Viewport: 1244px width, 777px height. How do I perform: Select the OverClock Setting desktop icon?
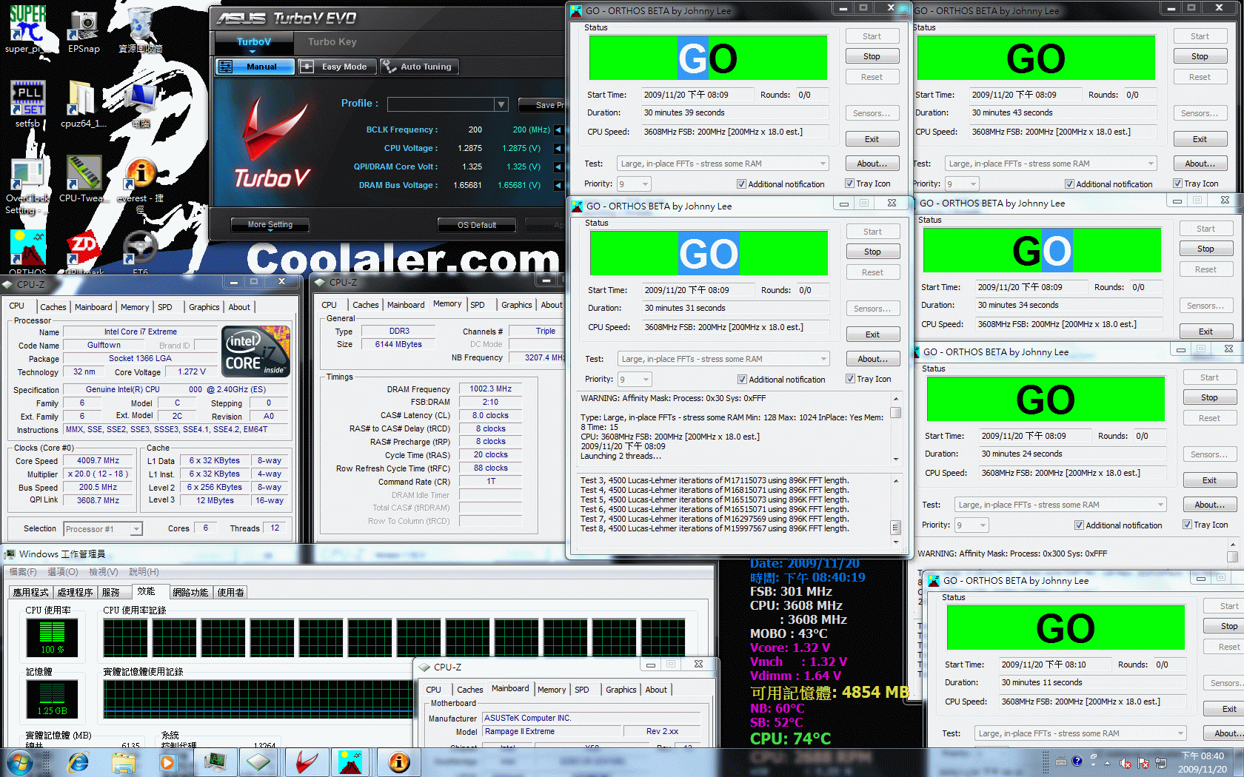(x=27, y=185)
